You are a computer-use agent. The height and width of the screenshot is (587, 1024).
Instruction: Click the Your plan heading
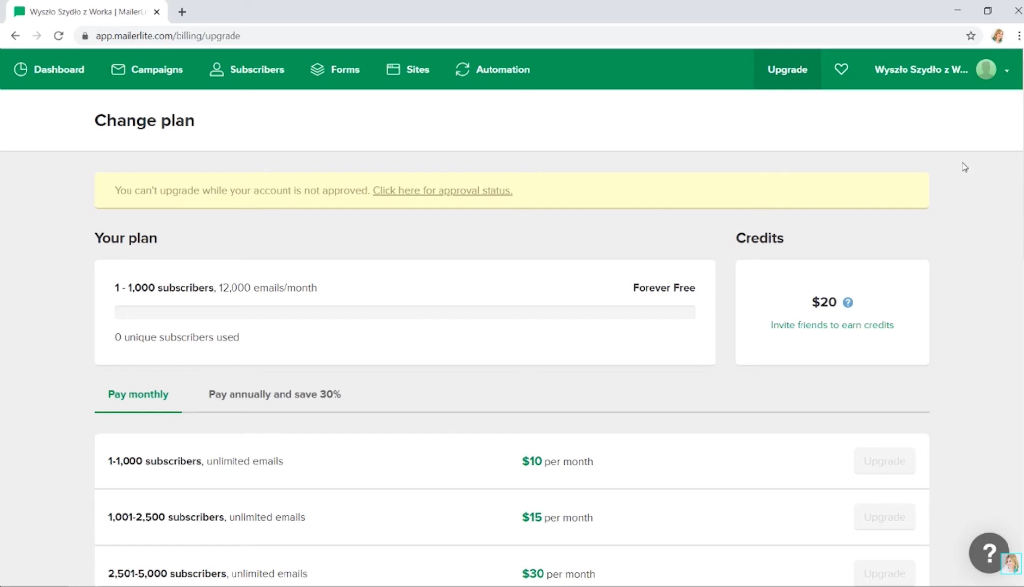(126, 239)
